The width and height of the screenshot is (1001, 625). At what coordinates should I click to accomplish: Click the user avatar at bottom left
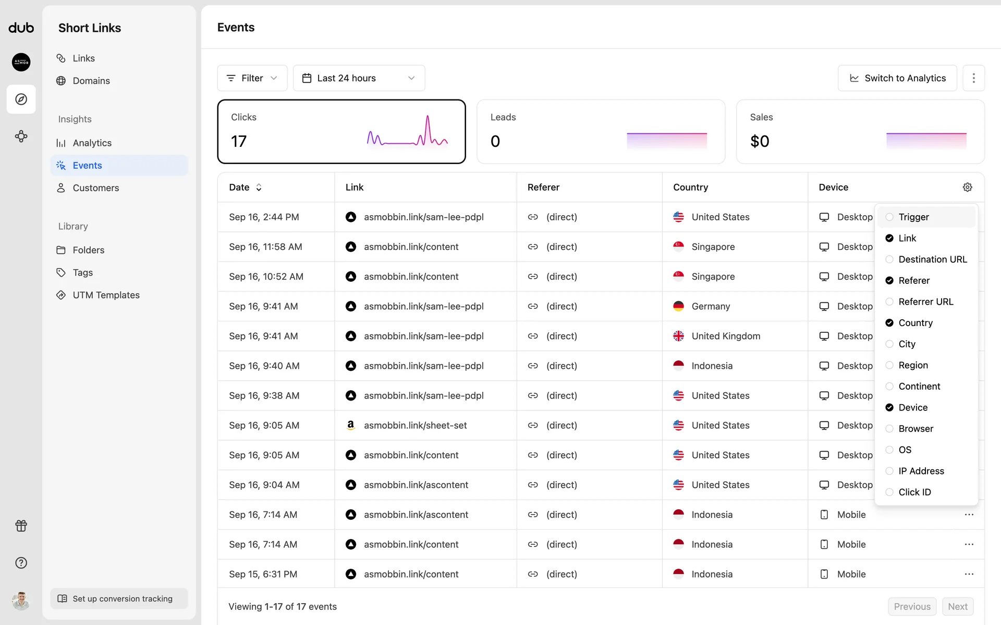coord(21,601)
